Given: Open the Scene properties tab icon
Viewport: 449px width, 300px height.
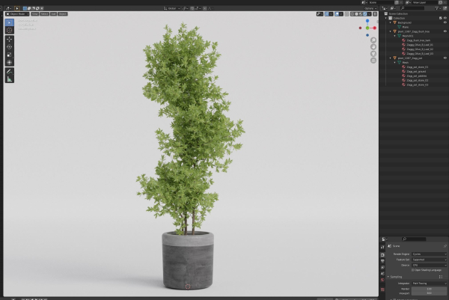Looking at the screenshot, I should (x=383, y=274).
